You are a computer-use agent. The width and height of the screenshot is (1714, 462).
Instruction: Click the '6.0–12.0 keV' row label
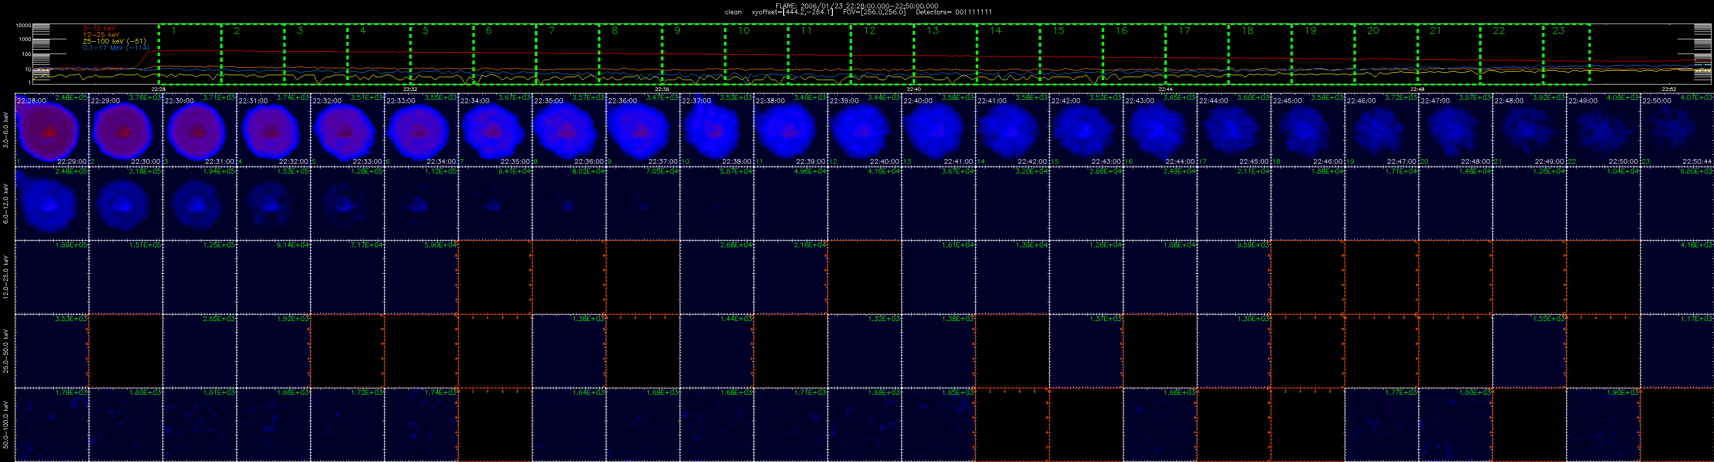coord(7,204)
